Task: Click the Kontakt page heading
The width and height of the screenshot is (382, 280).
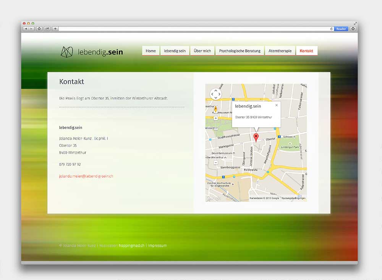Action: point(72,81)
